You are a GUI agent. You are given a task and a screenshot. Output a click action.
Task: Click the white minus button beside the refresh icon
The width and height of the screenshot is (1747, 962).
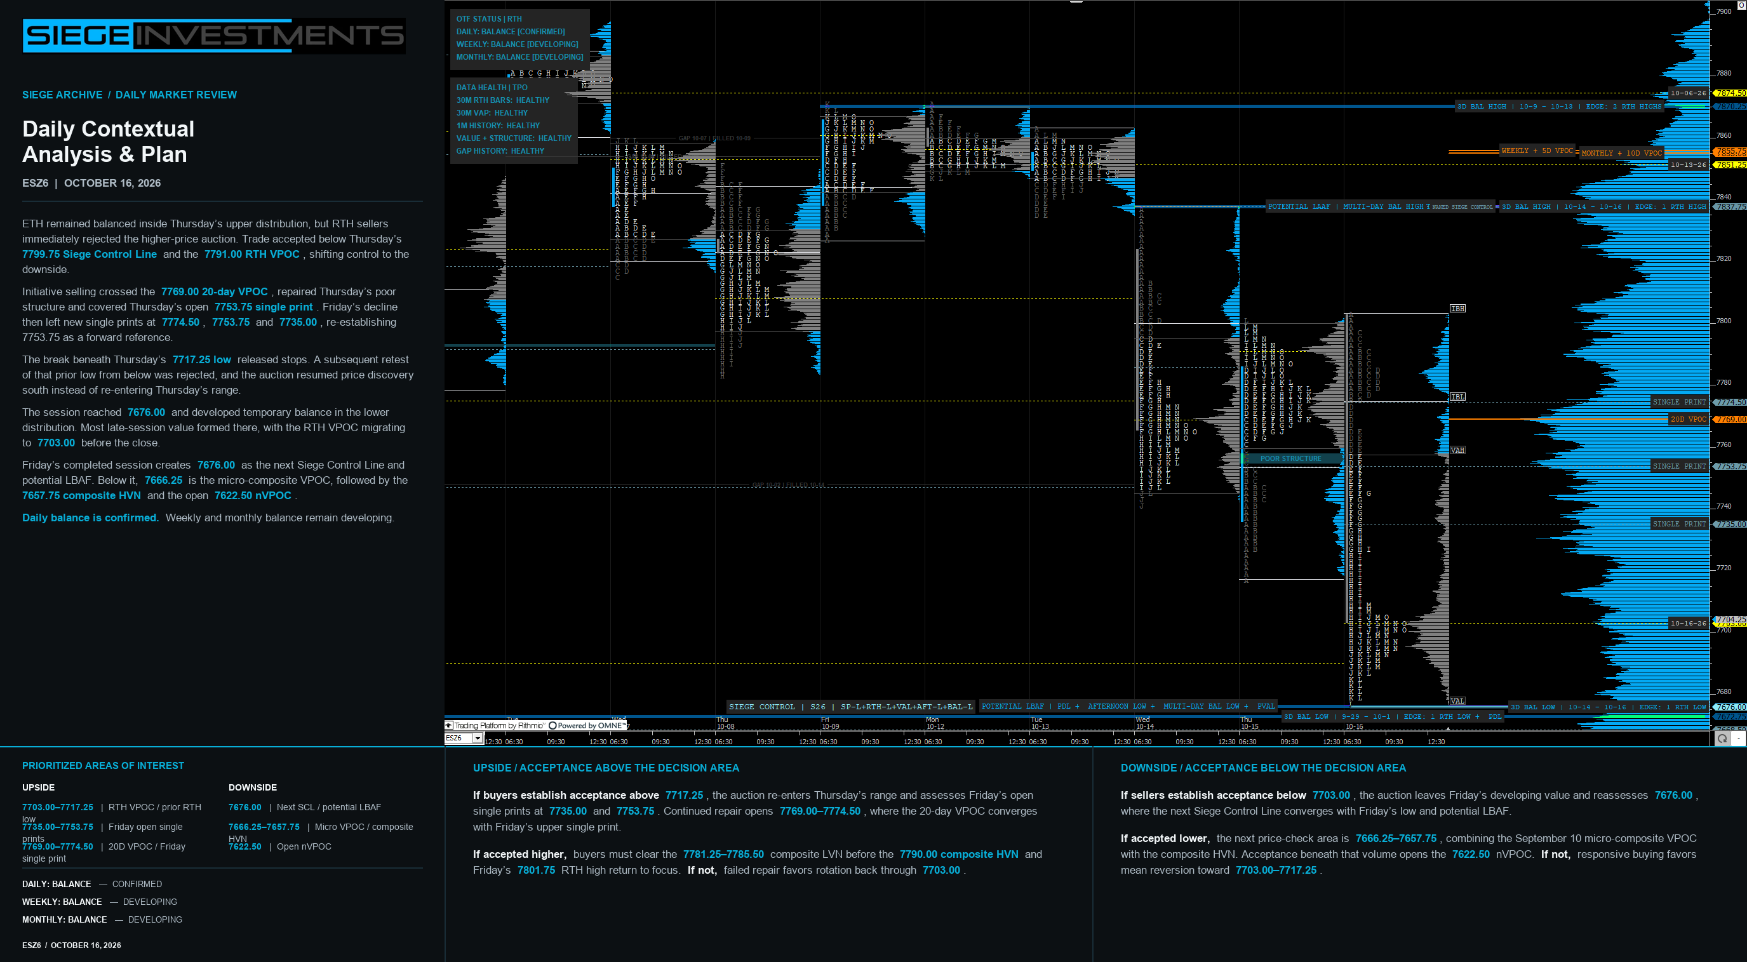[1739, 738]
